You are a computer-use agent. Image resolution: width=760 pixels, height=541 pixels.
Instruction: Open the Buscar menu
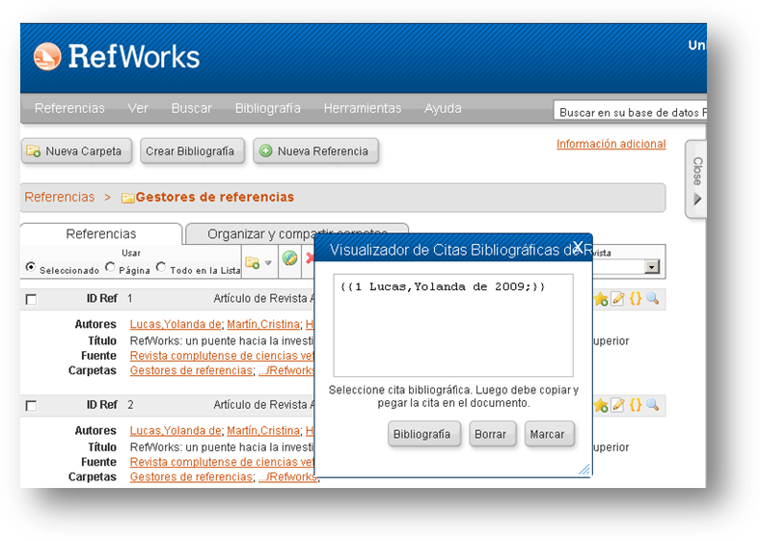pyautogui.click(x=192, y=108)
